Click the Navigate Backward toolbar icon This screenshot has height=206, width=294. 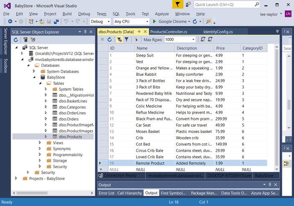[x=10, y=22]
